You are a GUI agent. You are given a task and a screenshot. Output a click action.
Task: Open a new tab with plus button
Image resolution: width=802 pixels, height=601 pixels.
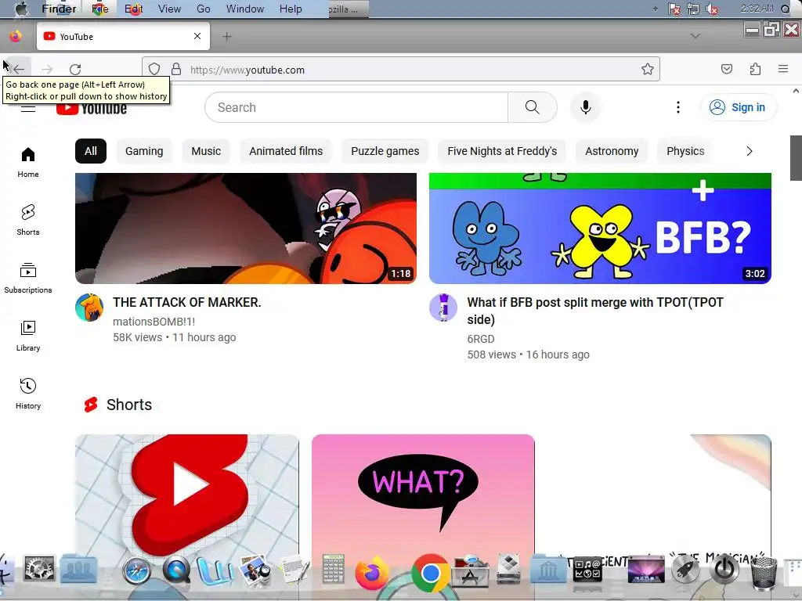(x=226, y=37)
